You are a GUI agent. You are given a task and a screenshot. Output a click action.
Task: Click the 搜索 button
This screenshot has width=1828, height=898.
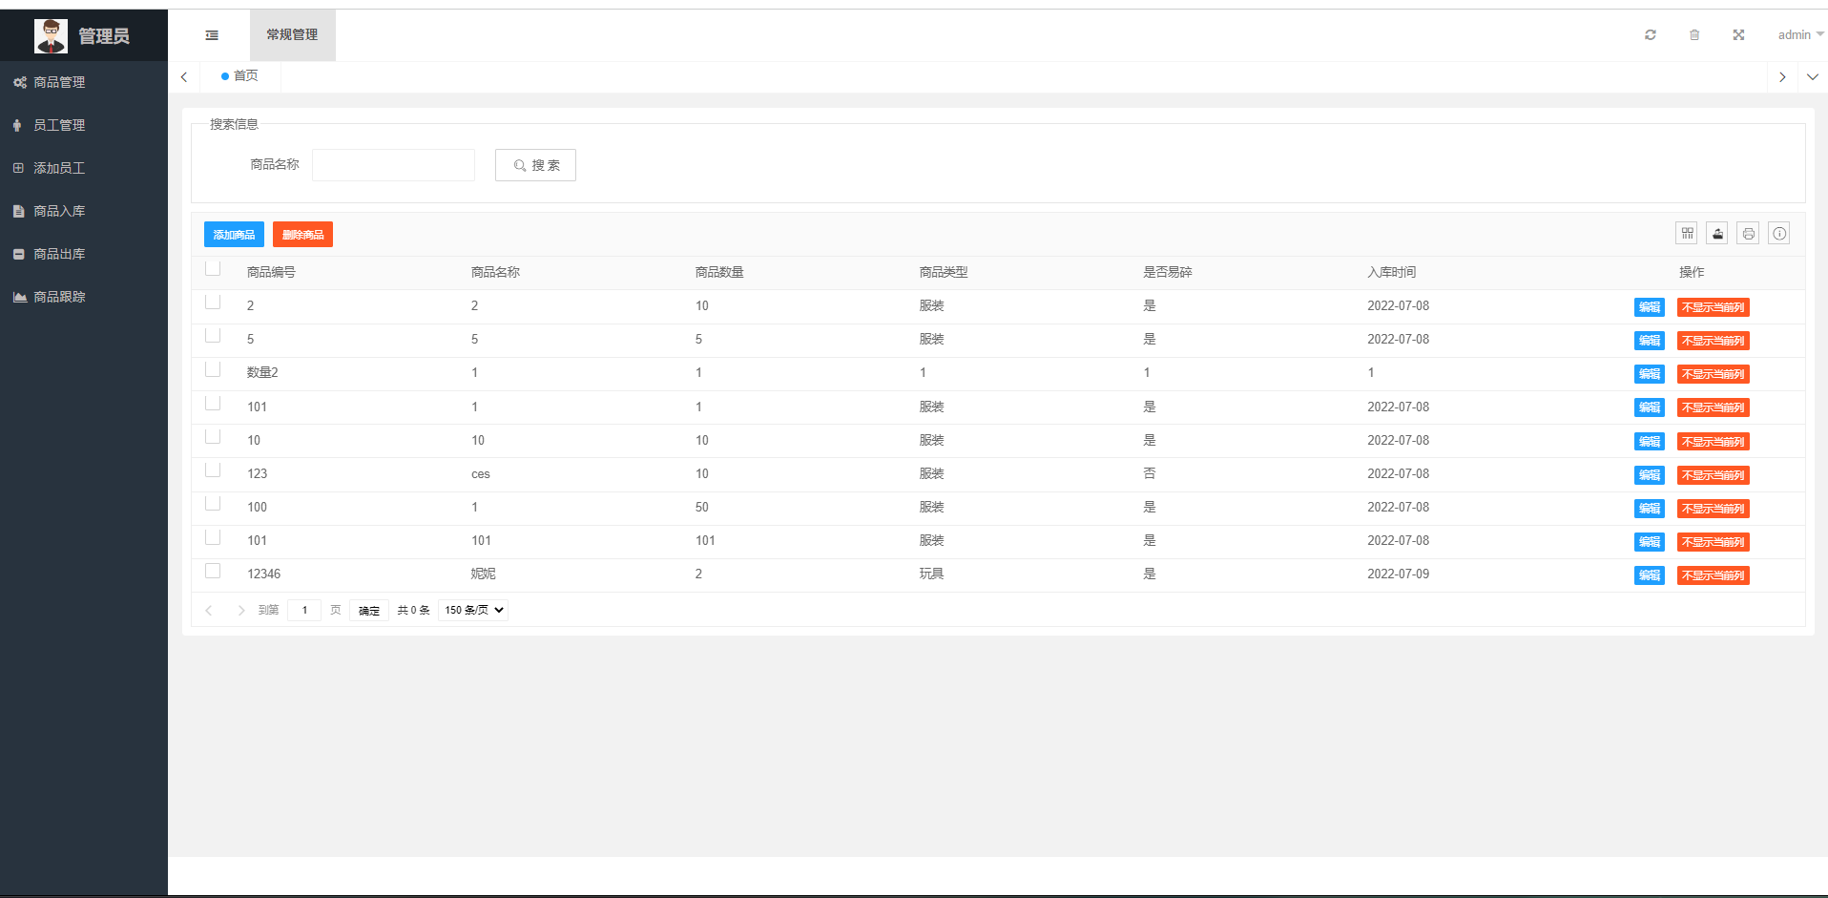pyautogui.click(x=535, y=165)
